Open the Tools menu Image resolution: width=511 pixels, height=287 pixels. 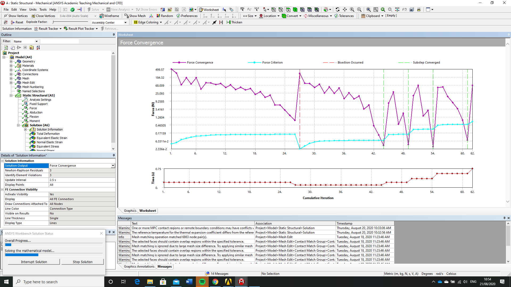pos(43,10)
